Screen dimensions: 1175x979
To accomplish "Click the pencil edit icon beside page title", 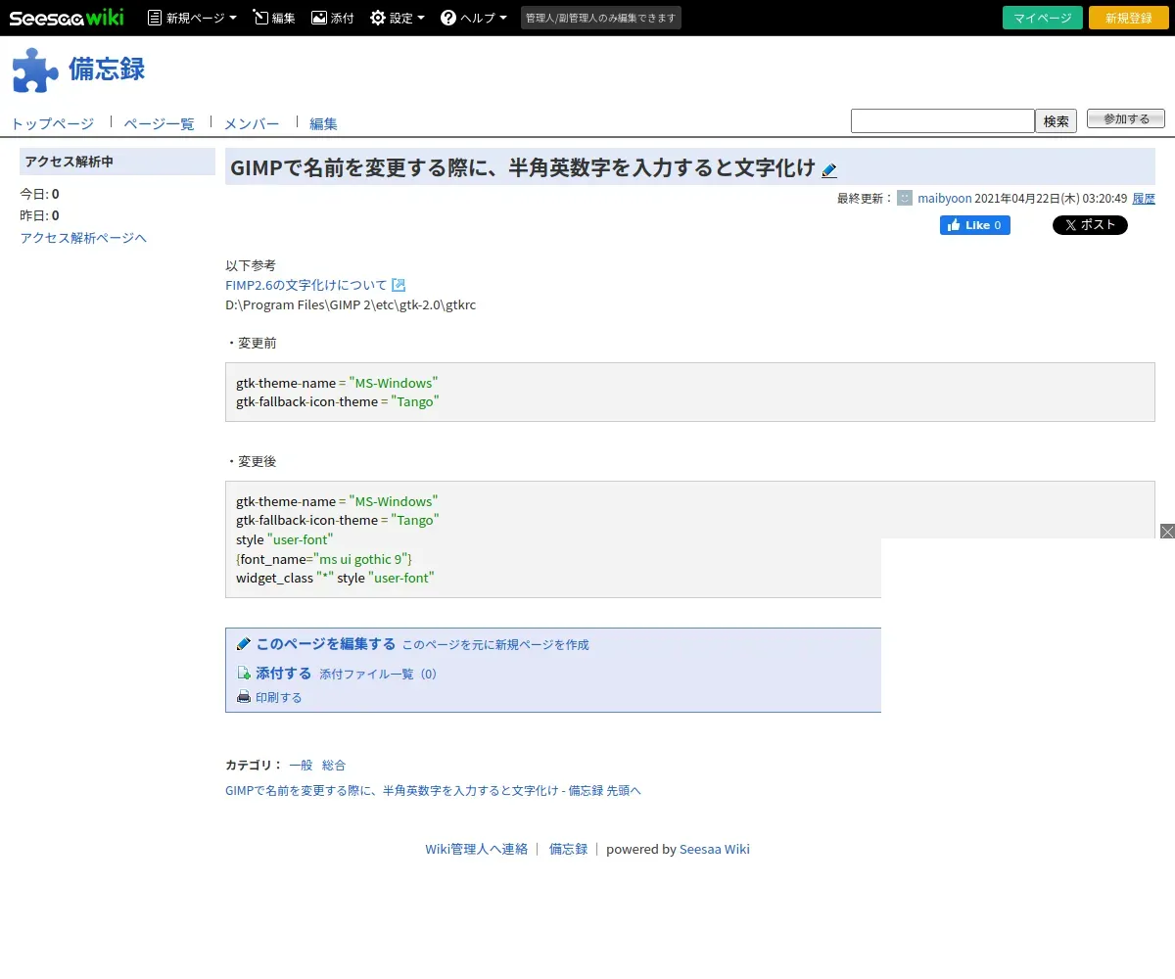I will [829, 169].
